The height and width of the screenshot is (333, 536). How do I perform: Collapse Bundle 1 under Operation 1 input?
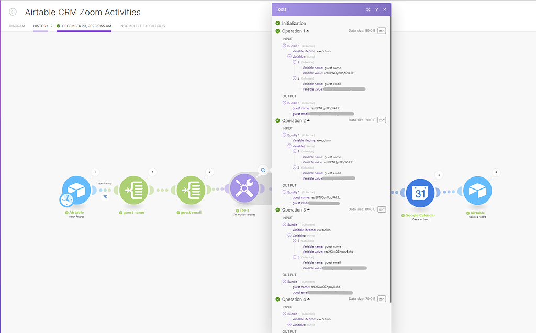pyautogui.click(x=284, y=46)
